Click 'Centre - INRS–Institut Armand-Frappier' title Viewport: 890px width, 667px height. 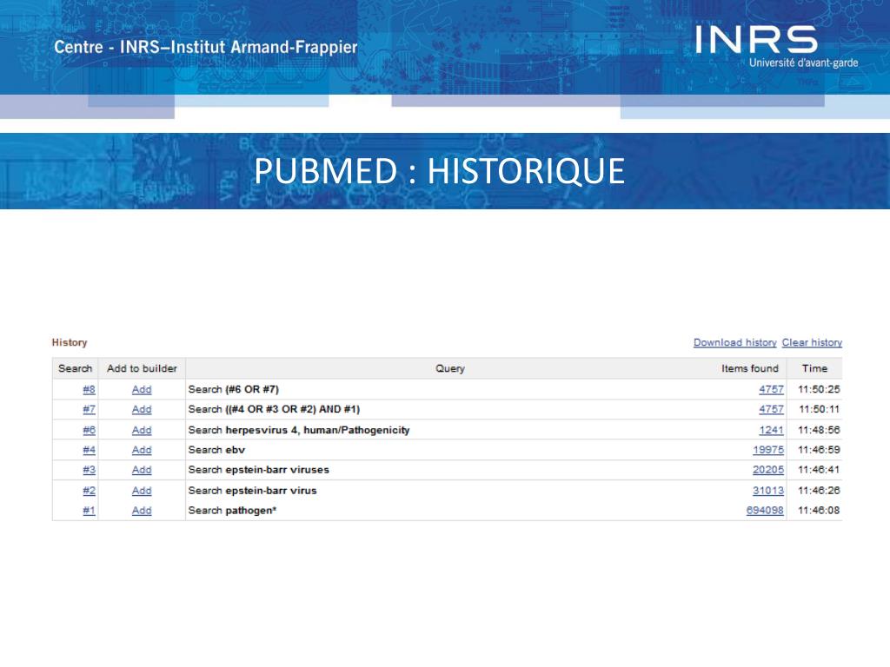pos(205,47)
